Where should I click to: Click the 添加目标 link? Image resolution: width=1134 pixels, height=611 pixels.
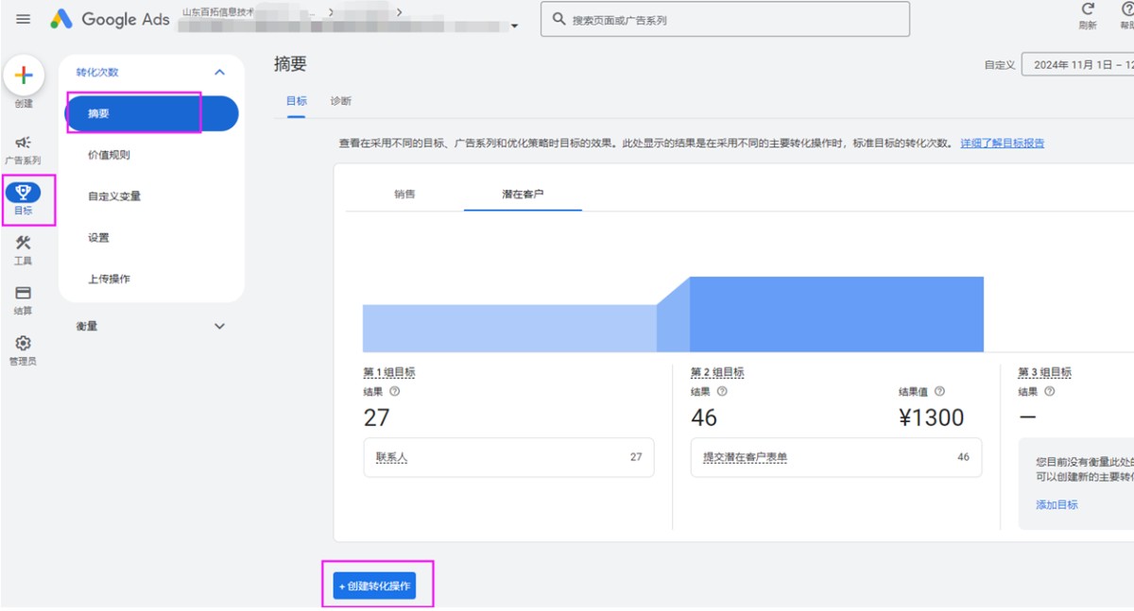point(1057,504)
